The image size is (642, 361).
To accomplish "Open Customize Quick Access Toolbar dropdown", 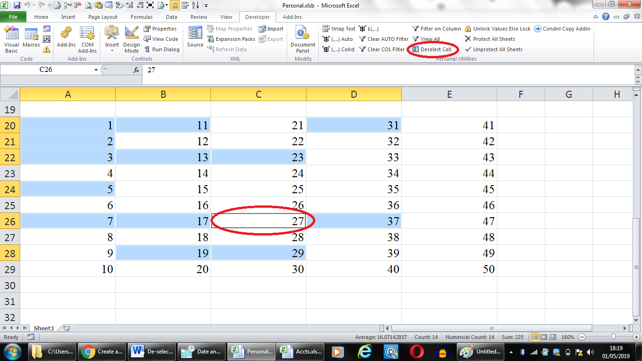I will click(206, 6).
